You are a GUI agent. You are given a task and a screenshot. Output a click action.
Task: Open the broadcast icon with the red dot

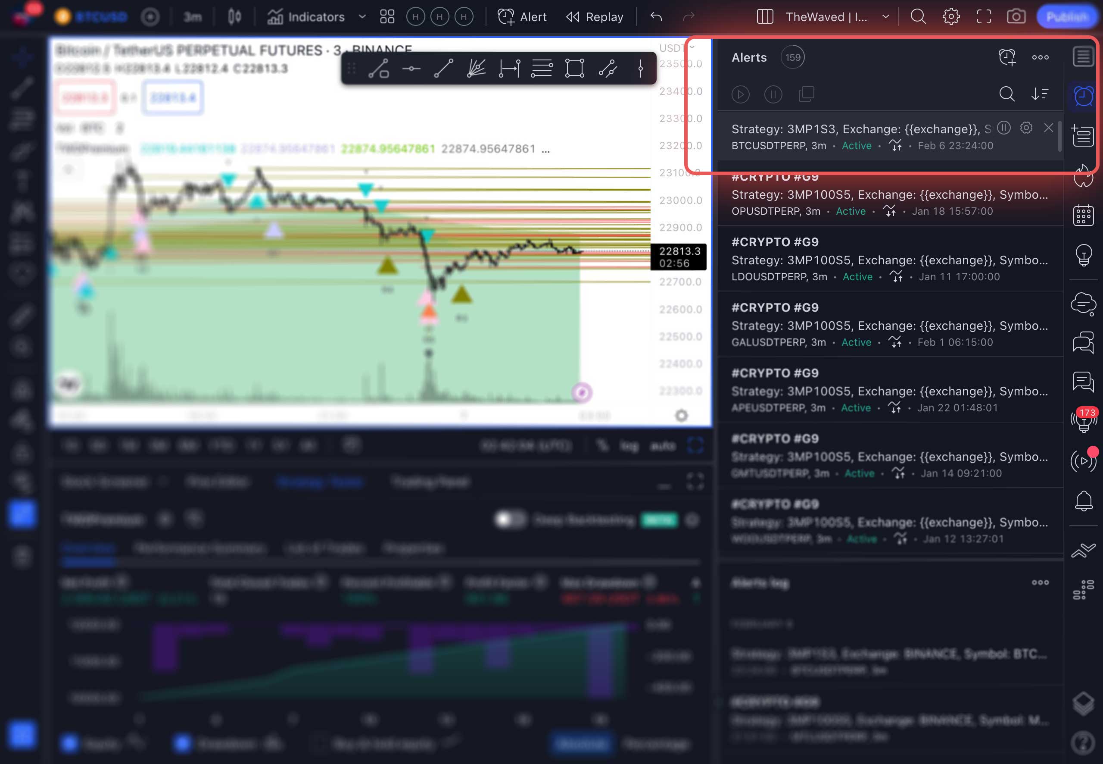point(1083,460)
